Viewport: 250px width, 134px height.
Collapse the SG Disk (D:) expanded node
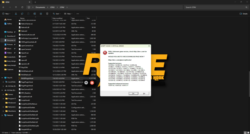2,90
